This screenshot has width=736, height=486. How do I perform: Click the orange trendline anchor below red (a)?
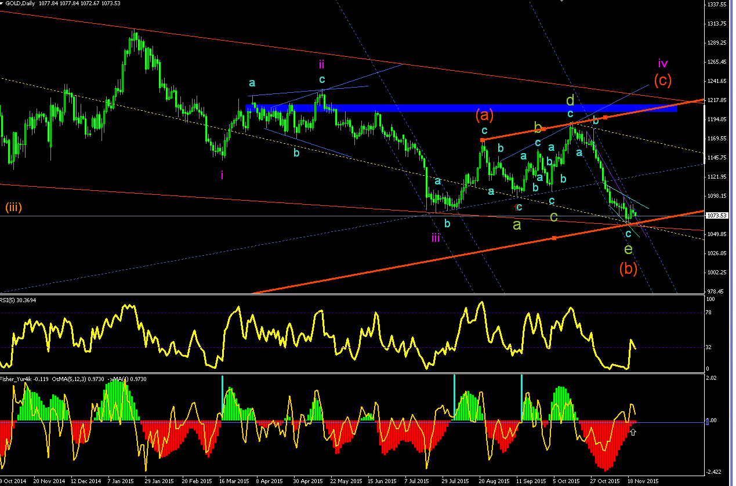(x=482, y=140)
